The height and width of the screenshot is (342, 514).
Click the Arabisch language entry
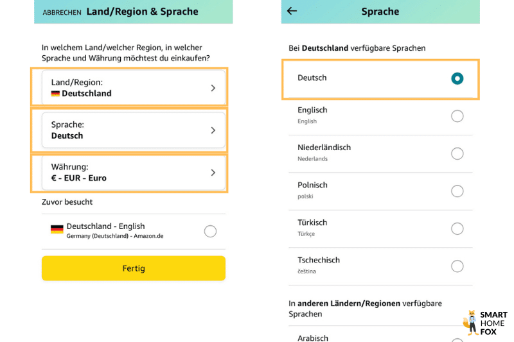(313, 338)
